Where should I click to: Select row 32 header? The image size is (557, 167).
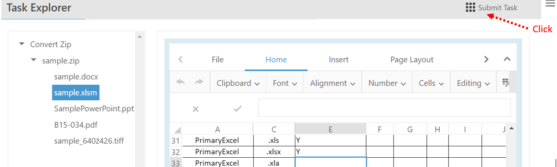pyautogui.click(x=176, y=152)
